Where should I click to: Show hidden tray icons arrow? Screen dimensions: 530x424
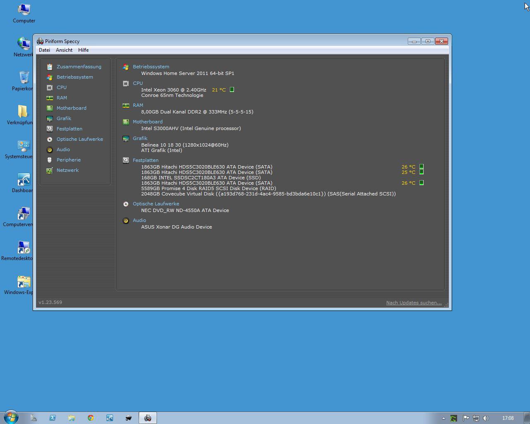point(443,418)
